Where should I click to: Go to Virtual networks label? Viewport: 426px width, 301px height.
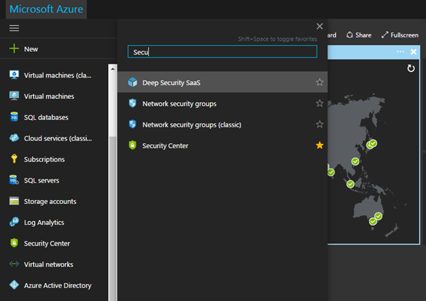point(48,264)
